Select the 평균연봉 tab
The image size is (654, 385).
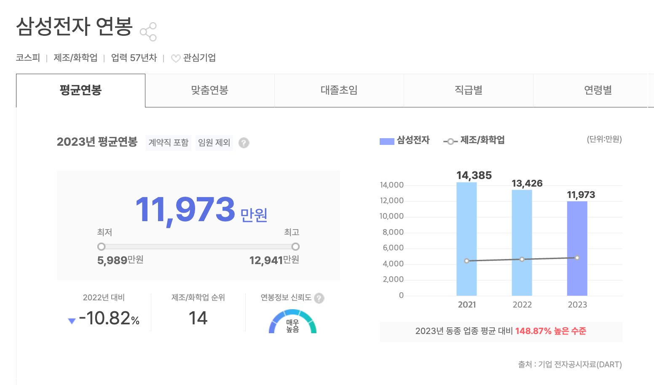80,91
